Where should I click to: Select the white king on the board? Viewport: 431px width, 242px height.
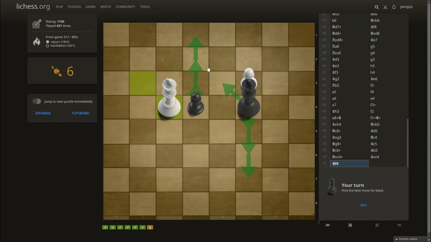click(169, 98)
